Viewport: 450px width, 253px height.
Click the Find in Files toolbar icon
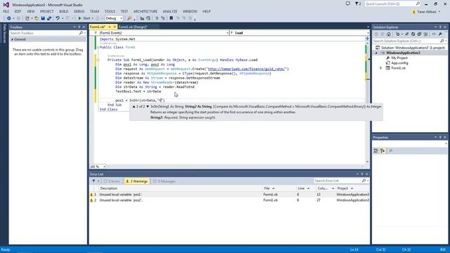(x=129, y=18)
